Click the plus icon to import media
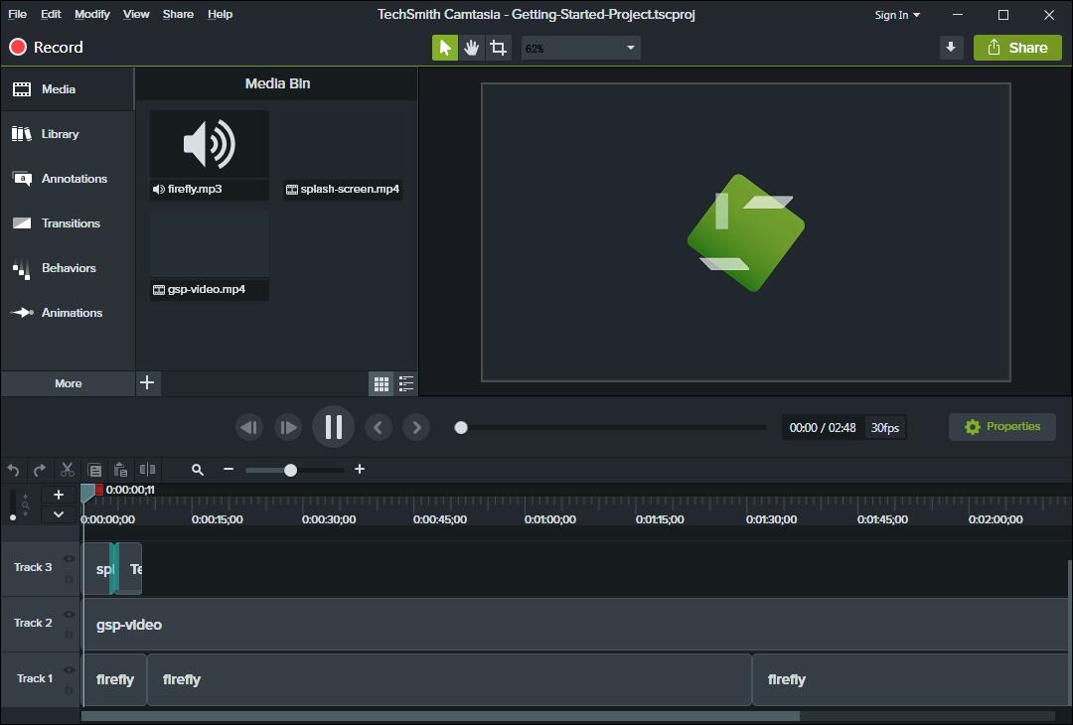Screen dimensions: 1073x725 (147, 383)
